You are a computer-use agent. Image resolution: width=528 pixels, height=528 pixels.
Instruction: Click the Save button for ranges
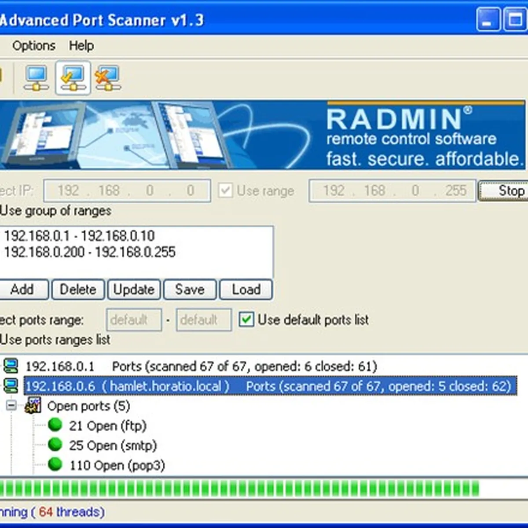[x=189, y=290]
